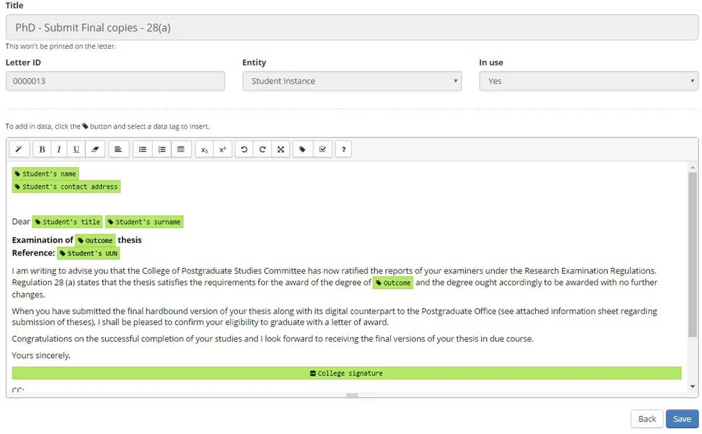Apply subscript formatting
Image resolution: width=702 pixels, height=434 pixels.
(204, 150)
